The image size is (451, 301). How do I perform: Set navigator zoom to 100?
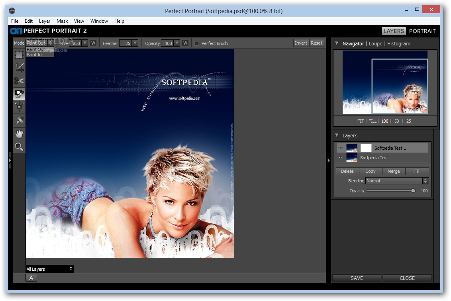click(x=385, y=121)
